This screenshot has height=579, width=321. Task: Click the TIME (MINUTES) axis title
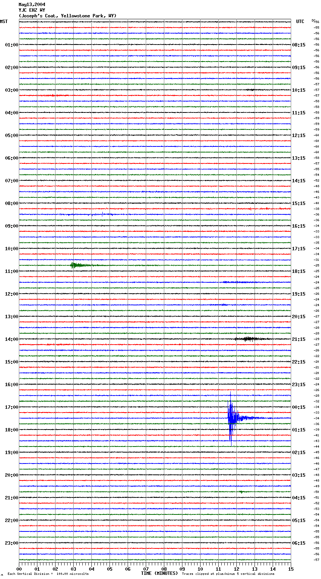159,573
